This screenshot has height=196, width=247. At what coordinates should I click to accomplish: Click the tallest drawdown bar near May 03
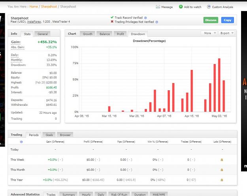pyautogui.click(x=219, y=85)
